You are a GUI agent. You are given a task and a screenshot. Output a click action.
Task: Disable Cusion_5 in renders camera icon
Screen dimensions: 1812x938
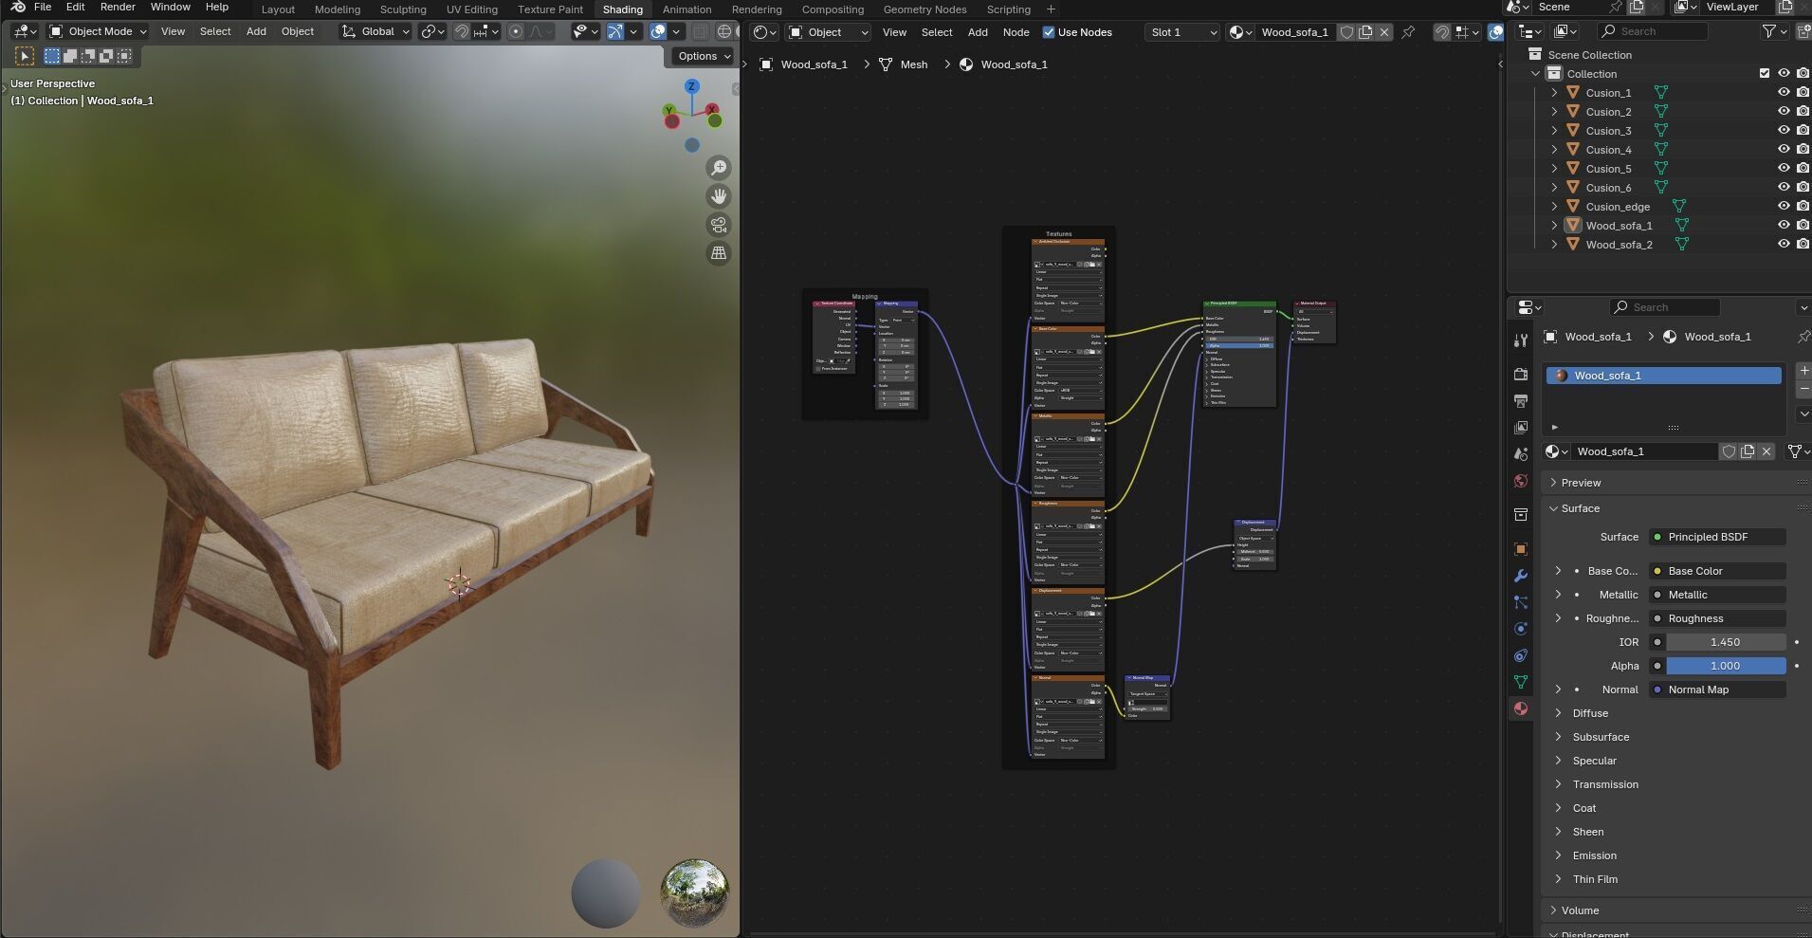coord(1803,168)
